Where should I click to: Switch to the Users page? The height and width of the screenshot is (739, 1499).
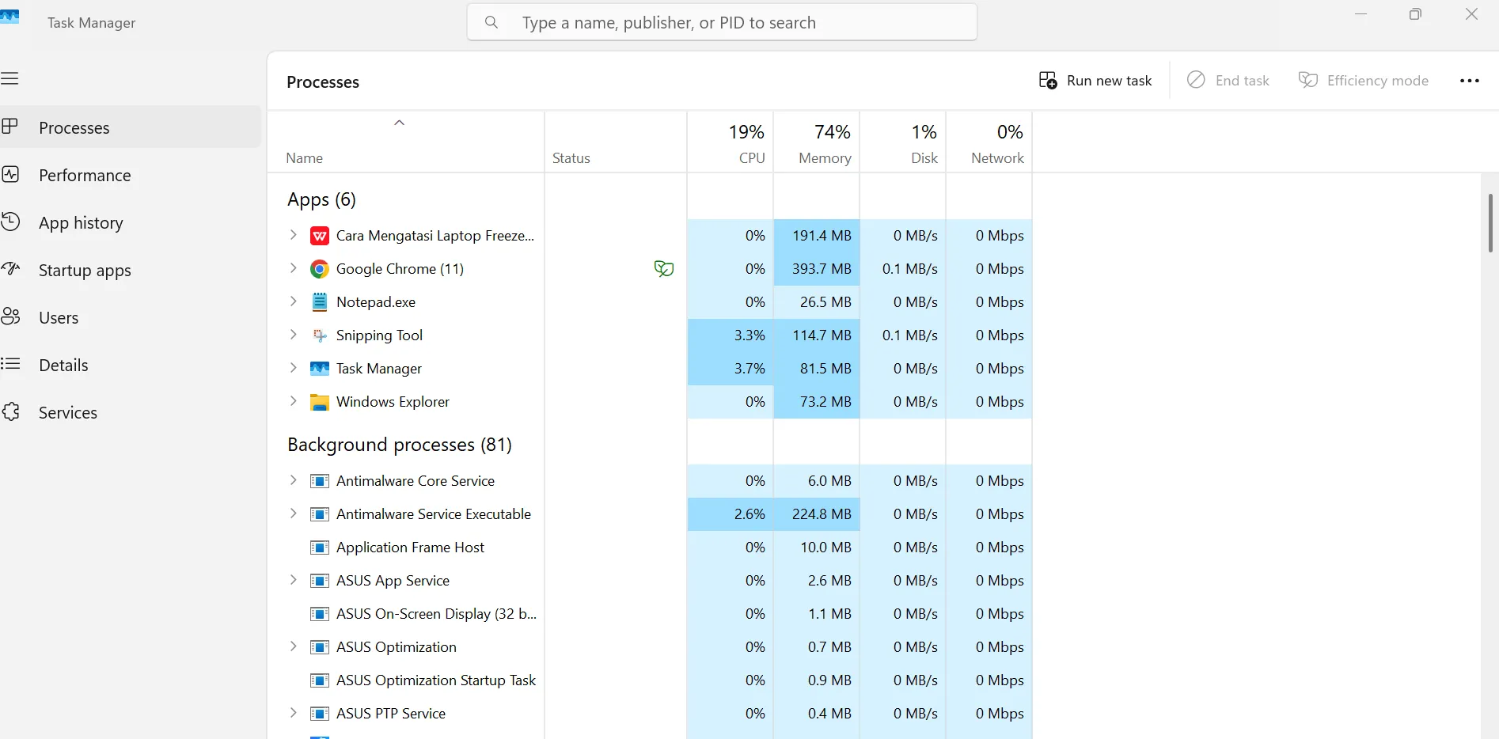131,317
